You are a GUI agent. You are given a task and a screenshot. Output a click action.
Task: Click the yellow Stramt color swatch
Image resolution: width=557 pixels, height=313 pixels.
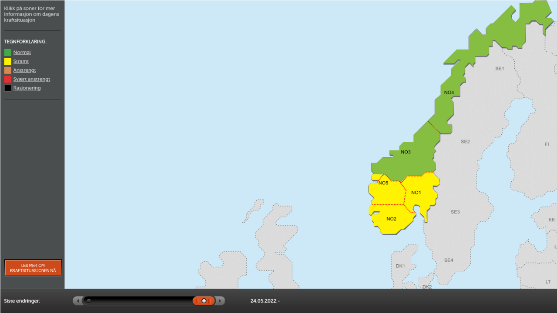pos(7,61)
